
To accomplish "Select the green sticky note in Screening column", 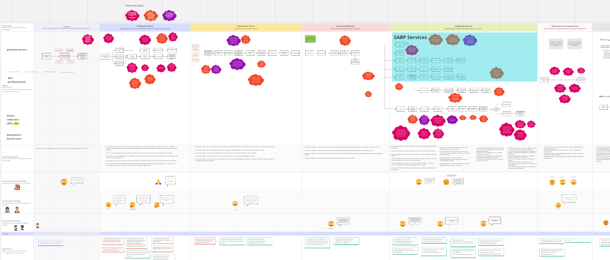I will (x=310, y=39).
